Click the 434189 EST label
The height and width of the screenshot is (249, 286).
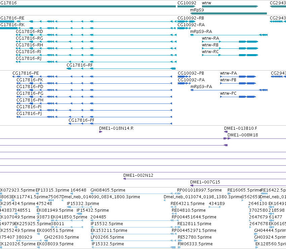click(x=217, y=204)
